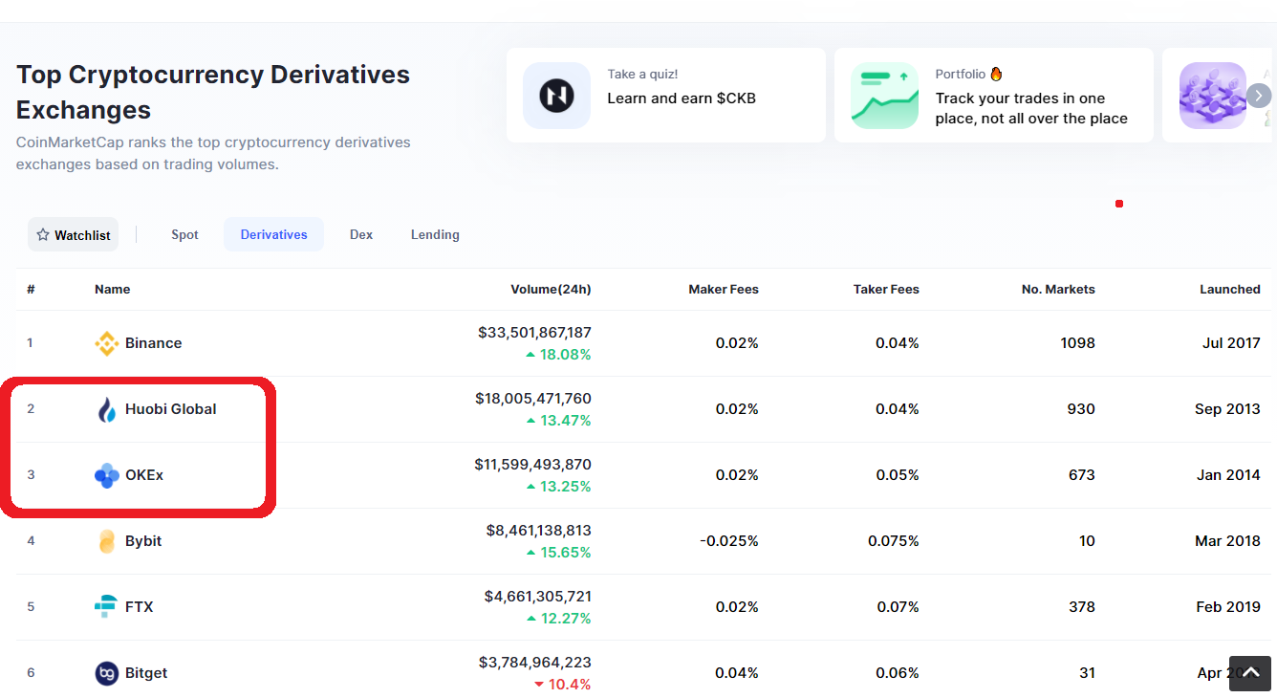1277x698 pixels.
Task: Click the OKEx markets count 673
Action: [x=1082, y=475]
